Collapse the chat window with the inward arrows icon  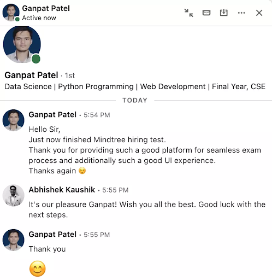click(188, 13)
